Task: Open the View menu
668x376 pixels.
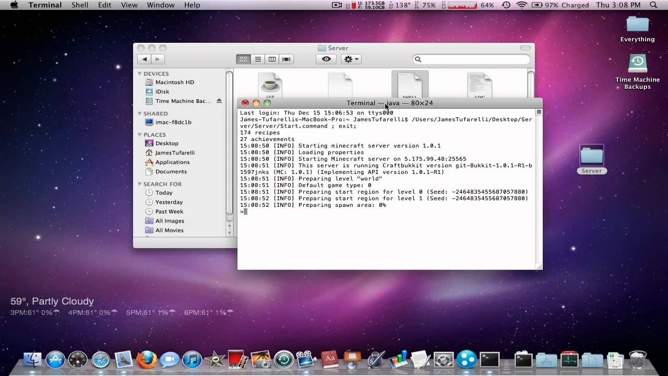Action: 129,5
